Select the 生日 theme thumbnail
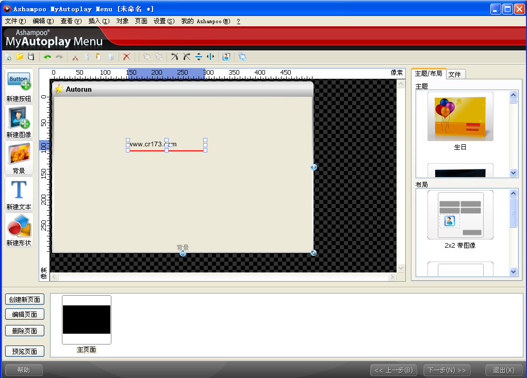527x378 pixels. pos(460,117)
